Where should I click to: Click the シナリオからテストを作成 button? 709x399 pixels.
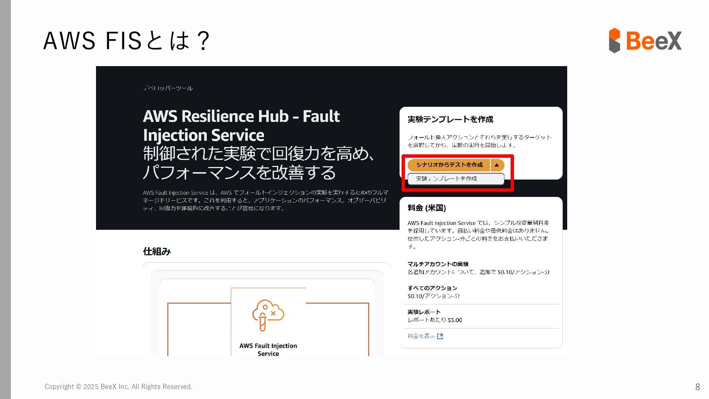click(x=449, y=165)
